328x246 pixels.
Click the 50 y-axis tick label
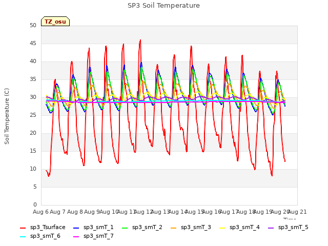(x=33, y=25)
